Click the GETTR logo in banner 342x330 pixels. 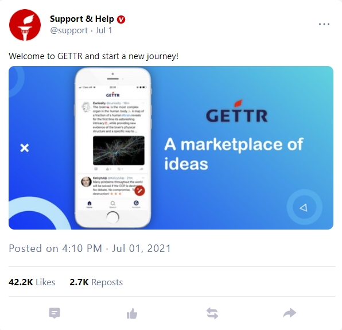236,111
